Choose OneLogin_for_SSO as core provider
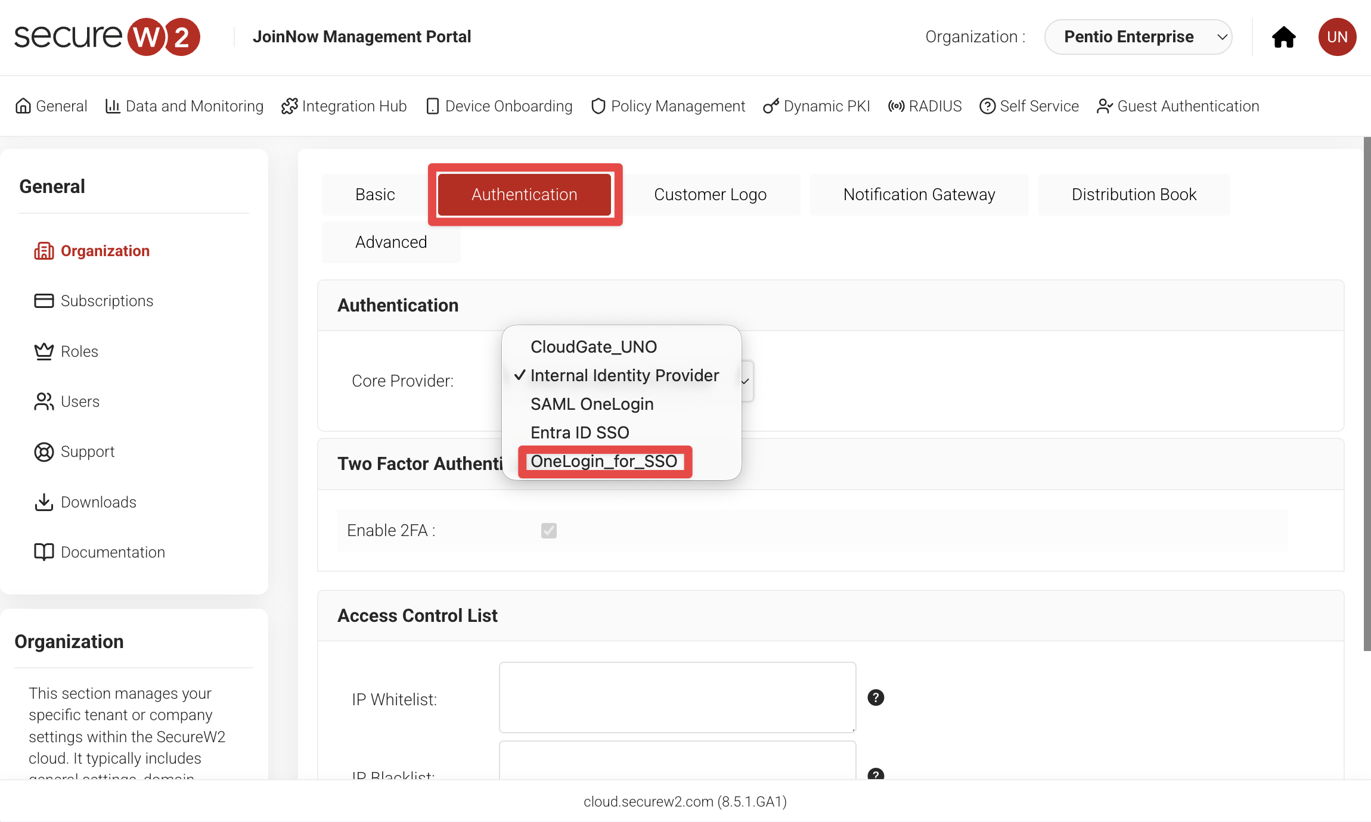The width and height of the screenshot is (1371, 822). [x=604, y=461]
